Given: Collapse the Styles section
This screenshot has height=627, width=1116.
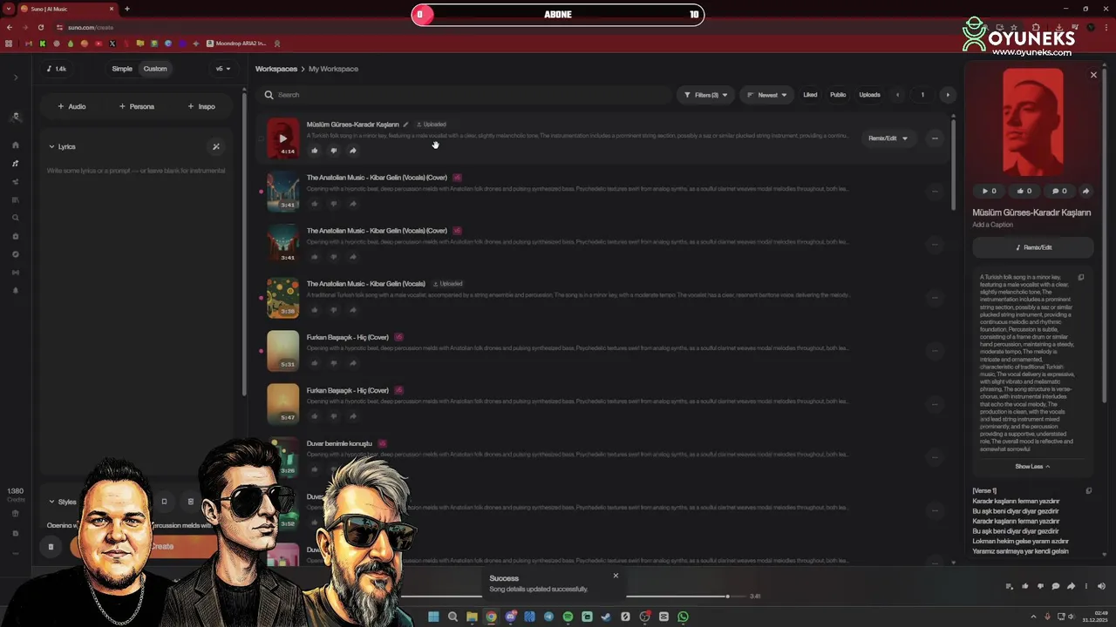Looking at the screenshot, I should [x=63, y=502].
